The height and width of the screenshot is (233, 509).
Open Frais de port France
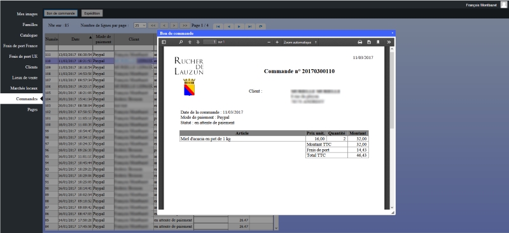tap(20, 46)
